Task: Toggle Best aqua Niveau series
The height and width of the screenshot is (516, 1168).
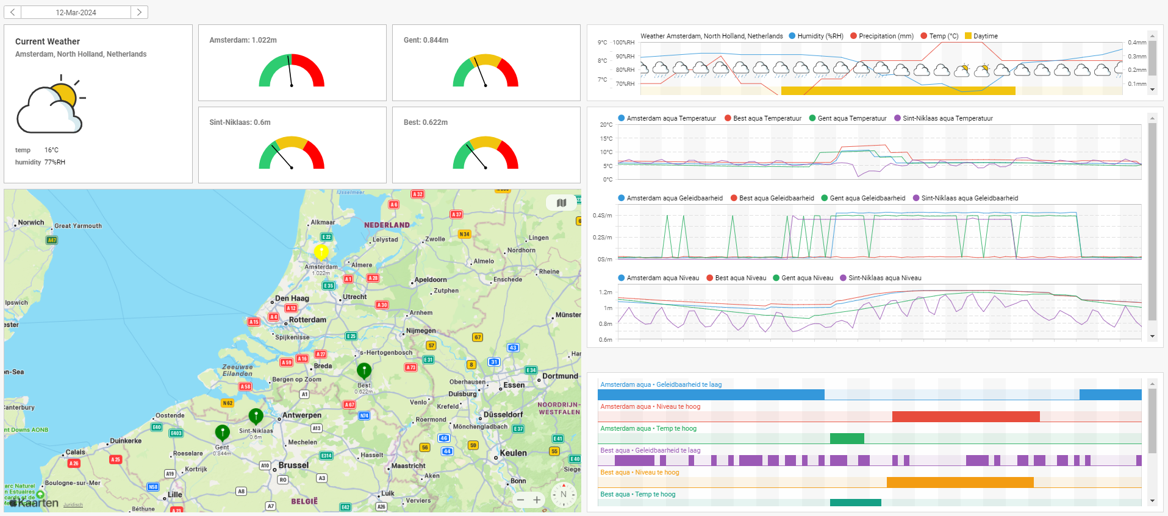Action: 736,278
